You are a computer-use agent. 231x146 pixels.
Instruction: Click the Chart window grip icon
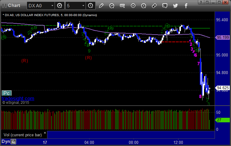(x=4, y=5)
